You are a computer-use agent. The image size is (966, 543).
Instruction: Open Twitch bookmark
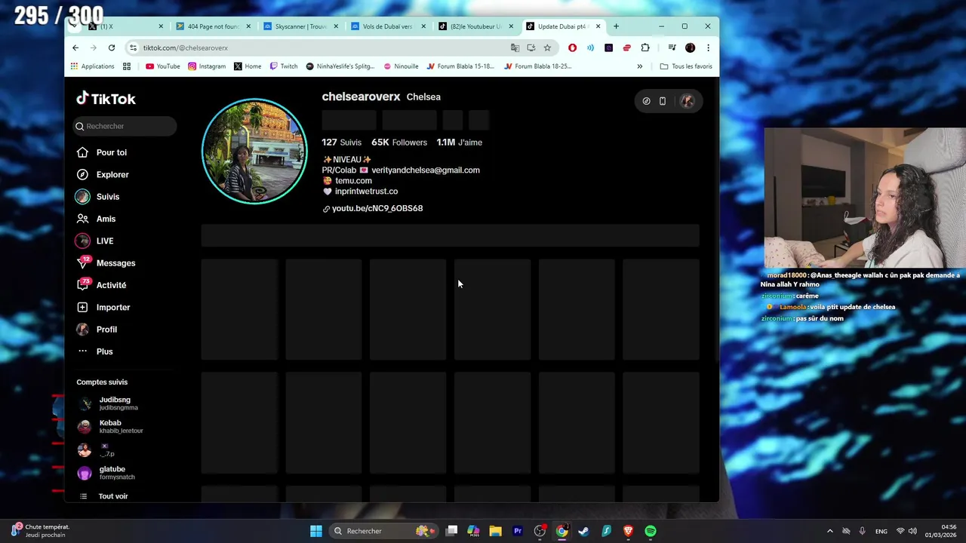[284, 66]
